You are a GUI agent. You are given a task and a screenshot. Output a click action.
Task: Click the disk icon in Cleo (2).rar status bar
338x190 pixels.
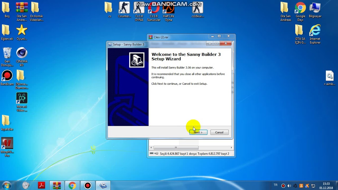pos(152,154)
